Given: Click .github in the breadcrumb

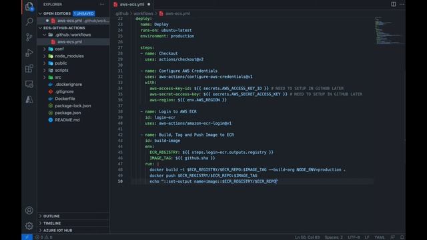Looking at the screenshot, I should (x=121, y=13).
